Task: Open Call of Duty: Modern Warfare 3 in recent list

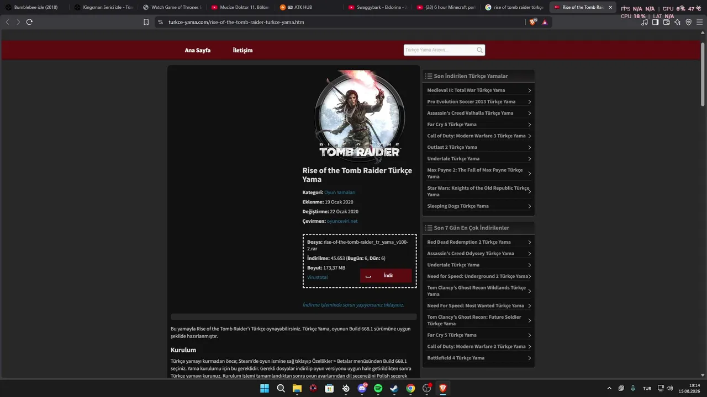Action: pyautogui.click(x=476, y=136)
